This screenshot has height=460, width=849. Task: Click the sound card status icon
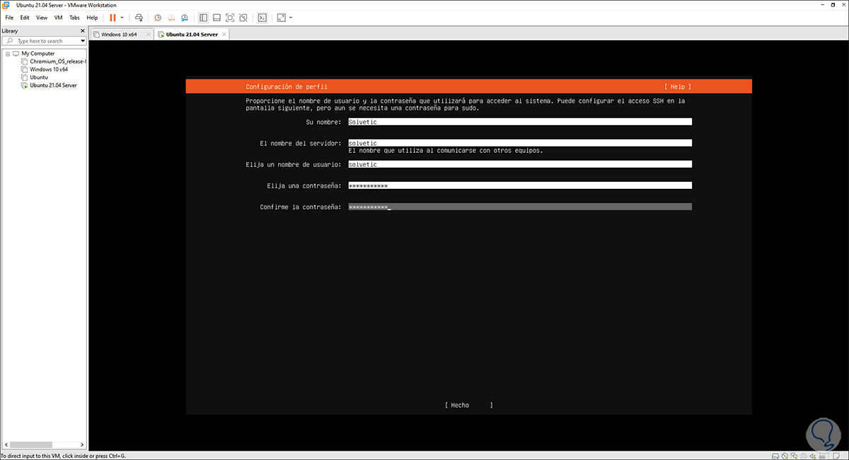[813, 456]
